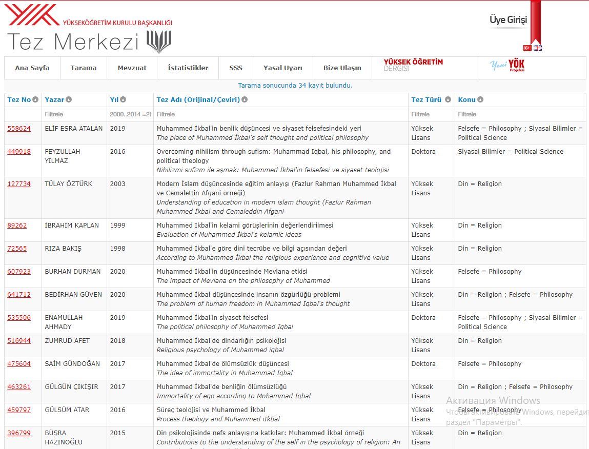The height and width of the screenshot is (449, 589).
Task: Open thesis number 127734
Action: 19,184
